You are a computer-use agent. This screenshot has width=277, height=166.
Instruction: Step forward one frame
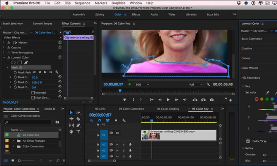click(x=177, y=100)
